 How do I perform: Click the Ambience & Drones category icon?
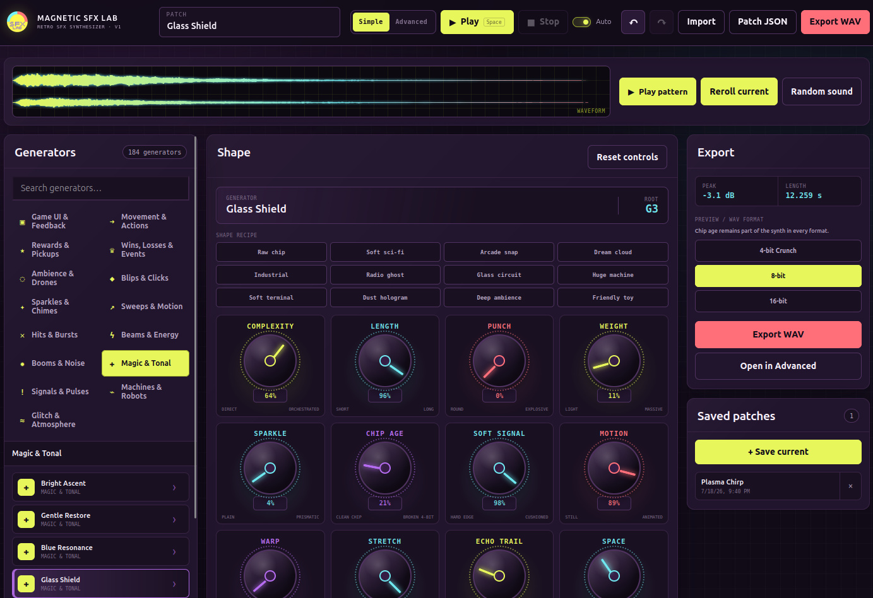tap(22, 279)
